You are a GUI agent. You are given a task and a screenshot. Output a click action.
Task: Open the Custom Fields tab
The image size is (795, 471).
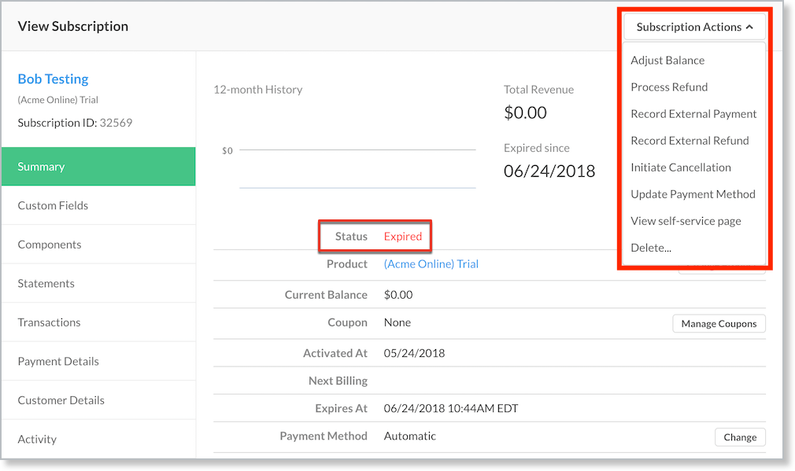point(98,205)
